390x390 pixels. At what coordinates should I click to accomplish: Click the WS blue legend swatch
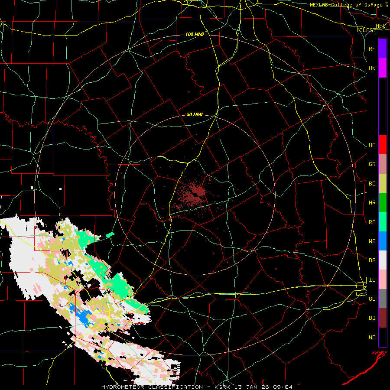point(383,241)
